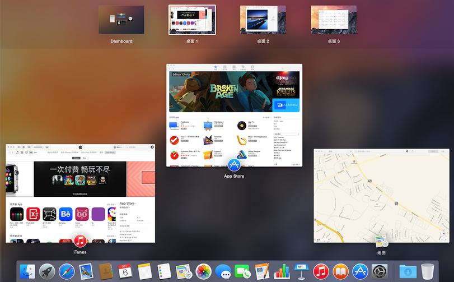This screenshot has height=282, width=454.
Task: Open Mail stamp icon in Dock
Action: pyautogui.click(x=86, y=271)
